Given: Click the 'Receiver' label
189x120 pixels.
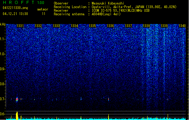Looking at the screenshot, I should click(61, 10).
